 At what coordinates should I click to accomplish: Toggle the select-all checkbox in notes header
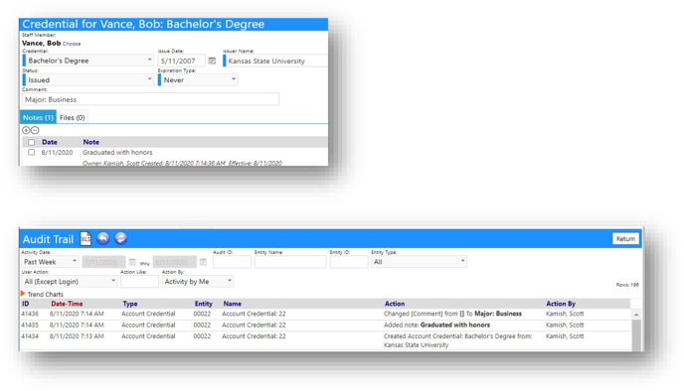[32, 142]
